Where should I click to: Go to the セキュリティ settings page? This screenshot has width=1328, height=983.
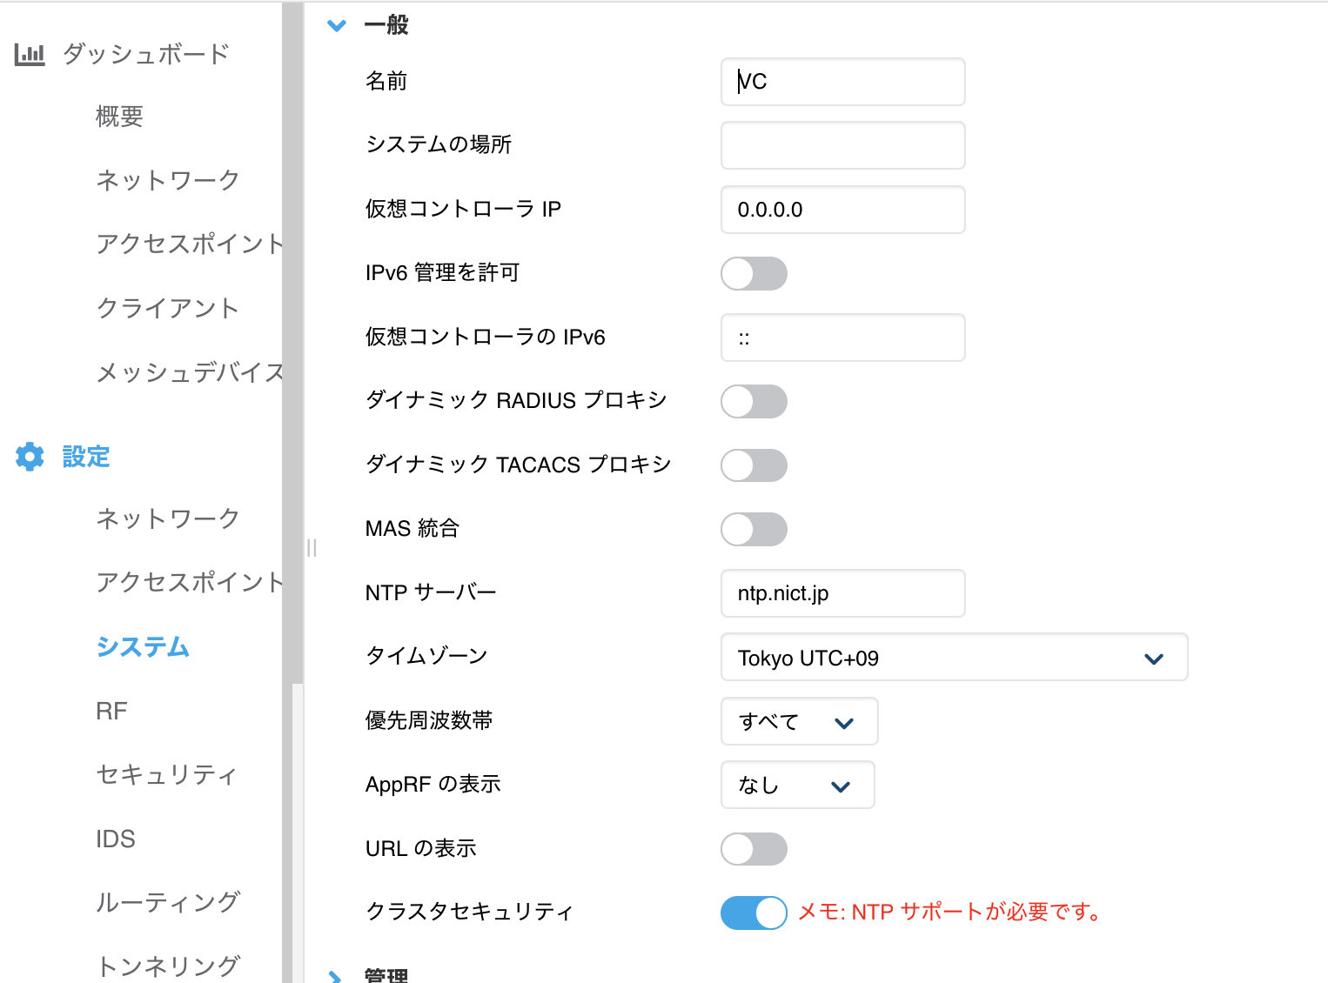[x=166, y=774]
